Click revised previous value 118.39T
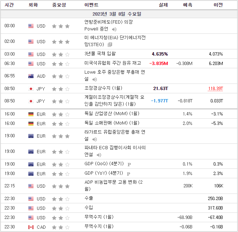The width and height of the screenshot is (238, 232). (215, 89)
